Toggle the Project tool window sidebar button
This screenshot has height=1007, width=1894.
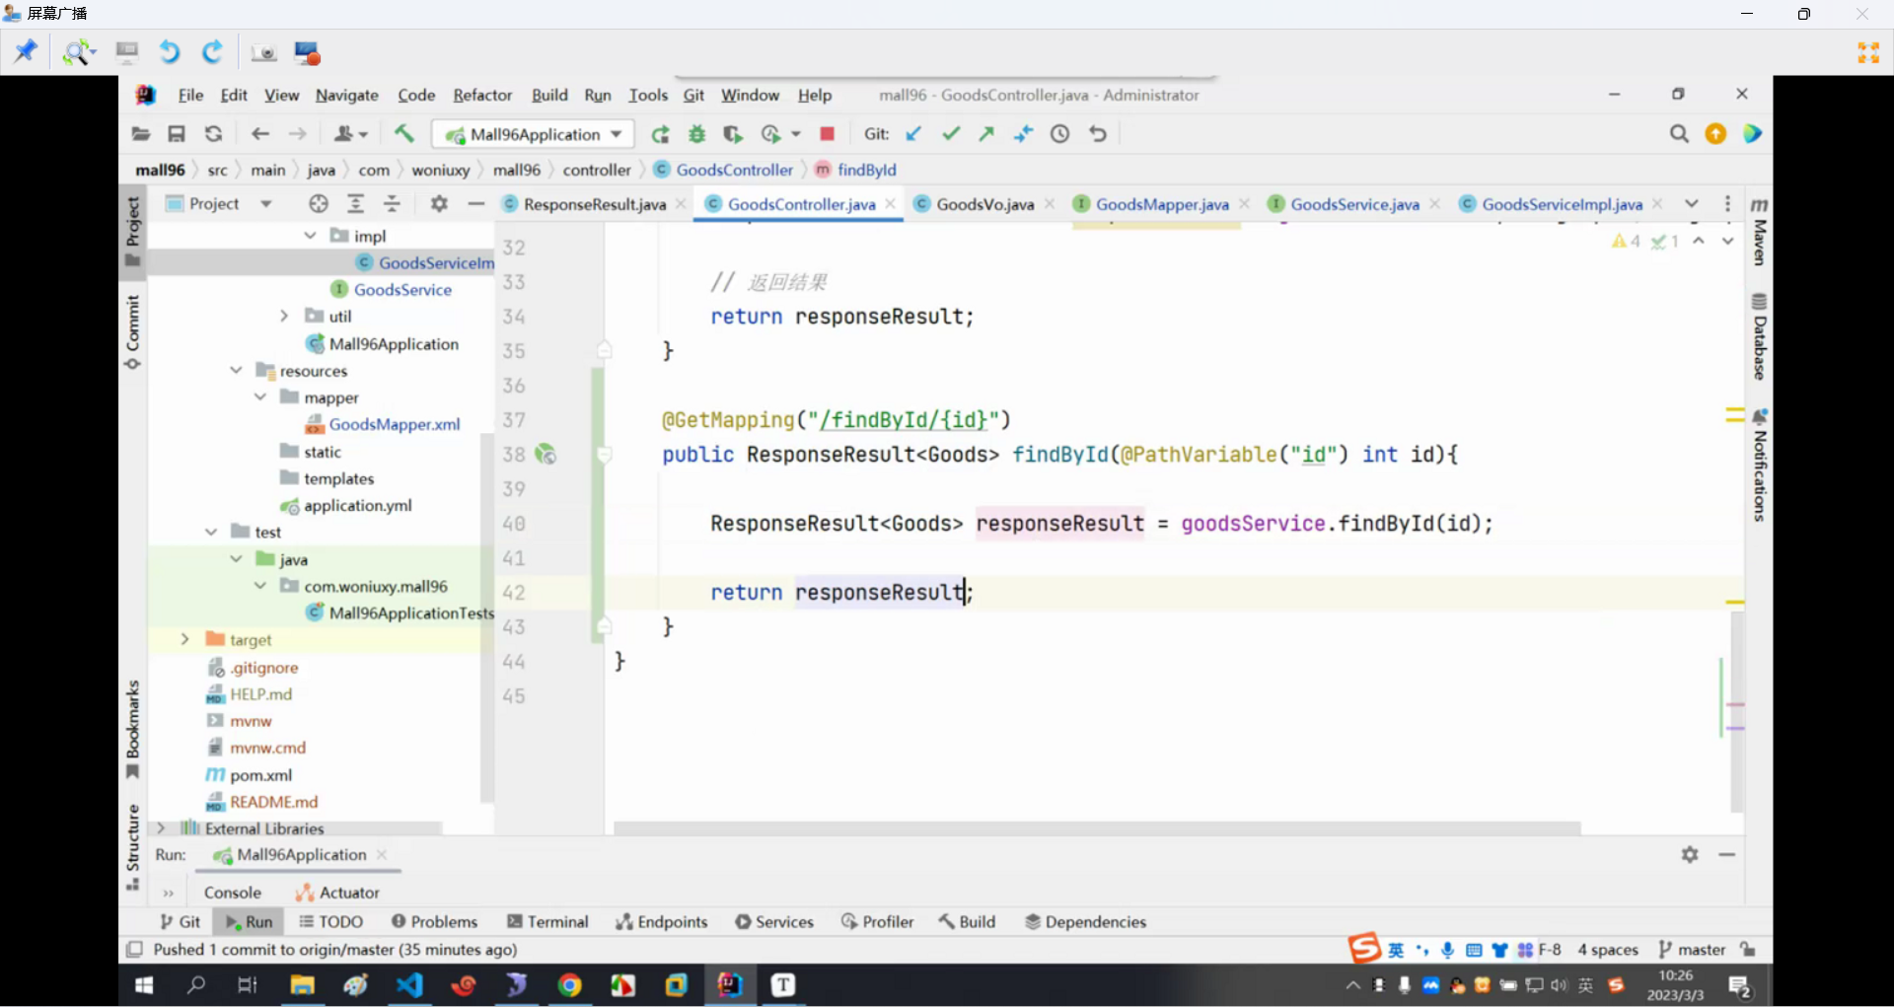coord(133,231)
